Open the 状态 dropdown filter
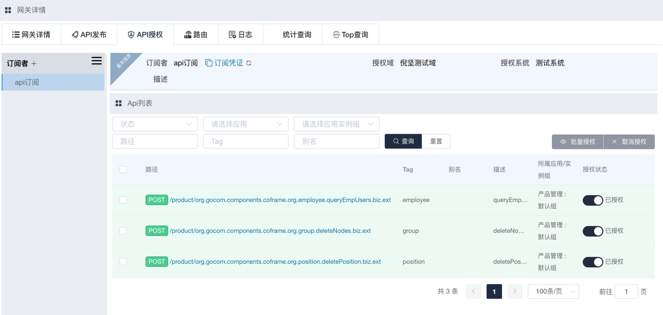The image size is (663, 315). [x=155, y=124]
